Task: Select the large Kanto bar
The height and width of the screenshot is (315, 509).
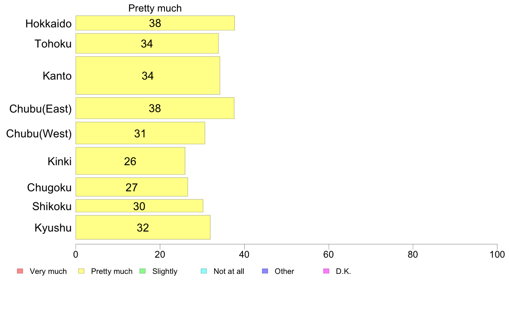Action: tap(148, 76)
